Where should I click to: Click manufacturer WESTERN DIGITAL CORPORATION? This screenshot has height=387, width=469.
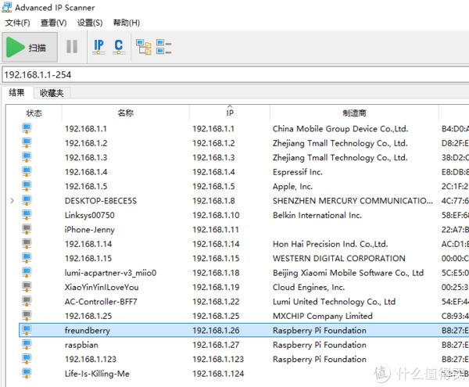pyautogui.click(x=339, y=259)
